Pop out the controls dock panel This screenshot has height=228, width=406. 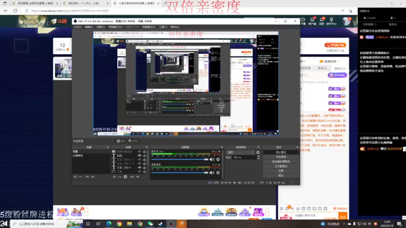click(297, 147)
